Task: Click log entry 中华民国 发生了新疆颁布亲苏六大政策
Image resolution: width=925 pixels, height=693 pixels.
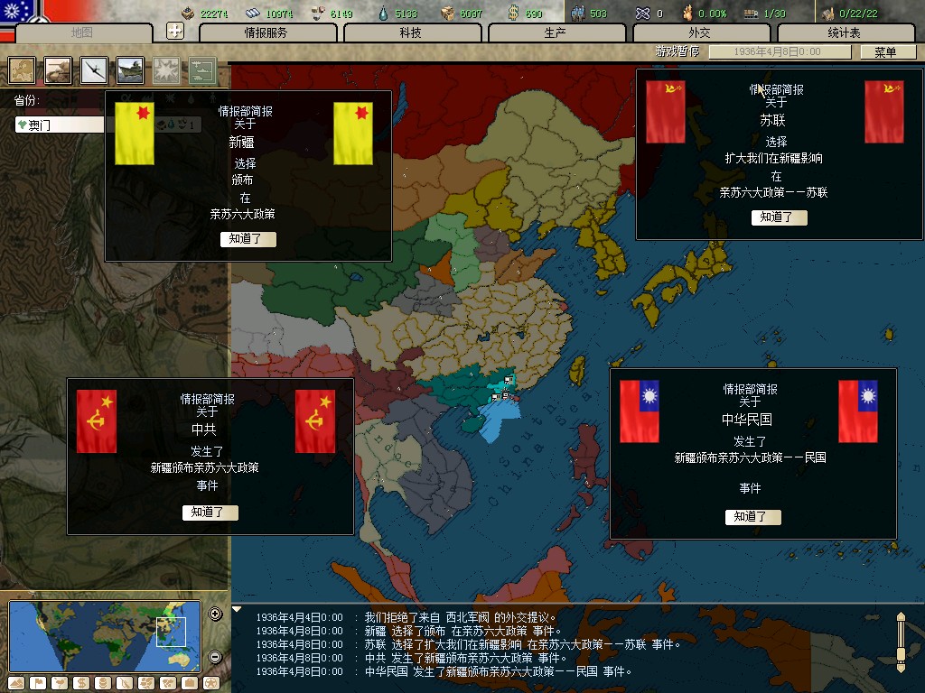Action: 444,671
